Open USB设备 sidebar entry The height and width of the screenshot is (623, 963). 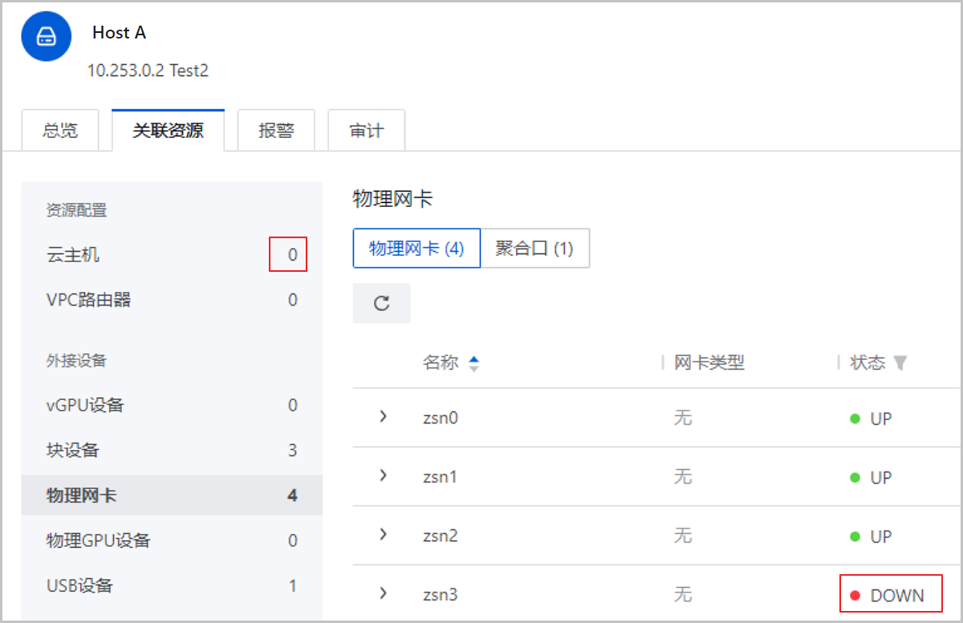point(79,585)
